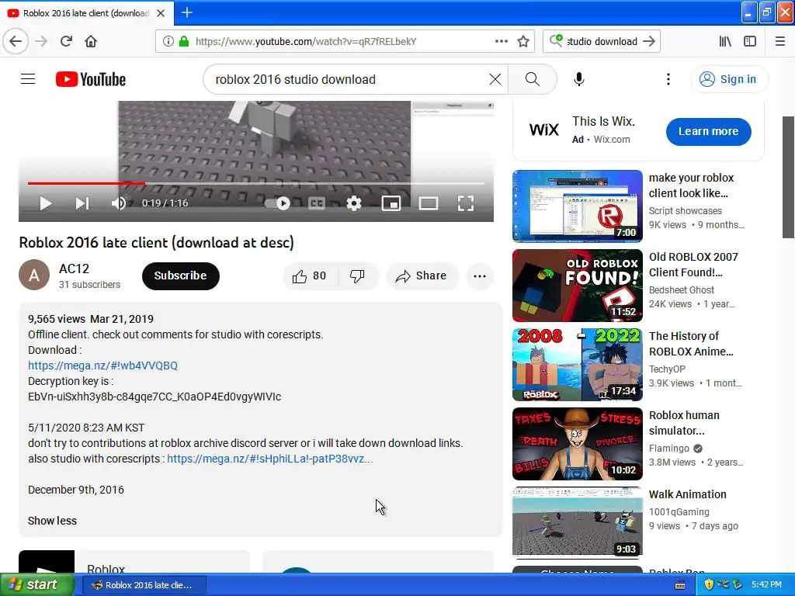
Task: Enable the miniplayer mode
Action: 391,203
